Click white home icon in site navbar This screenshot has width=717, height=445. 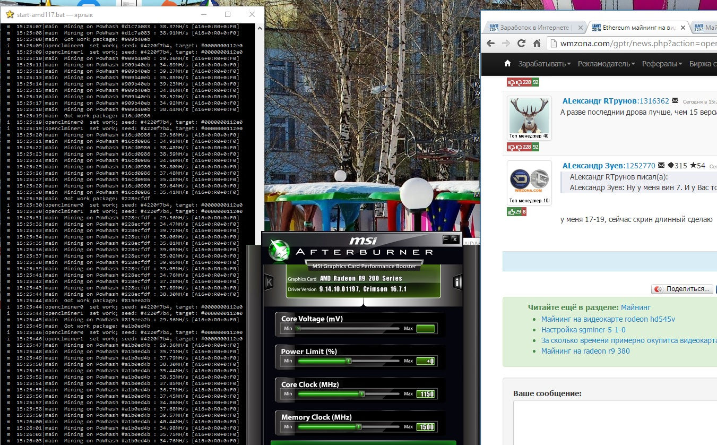click(x=507, y=64)
